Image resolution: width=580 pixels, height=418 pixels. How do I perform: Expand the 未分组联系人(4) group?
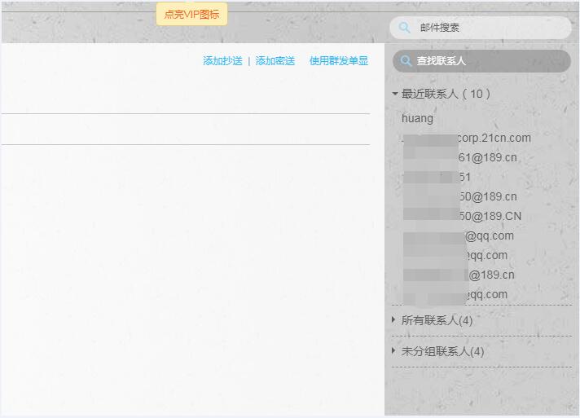click(x=395, y=351)
